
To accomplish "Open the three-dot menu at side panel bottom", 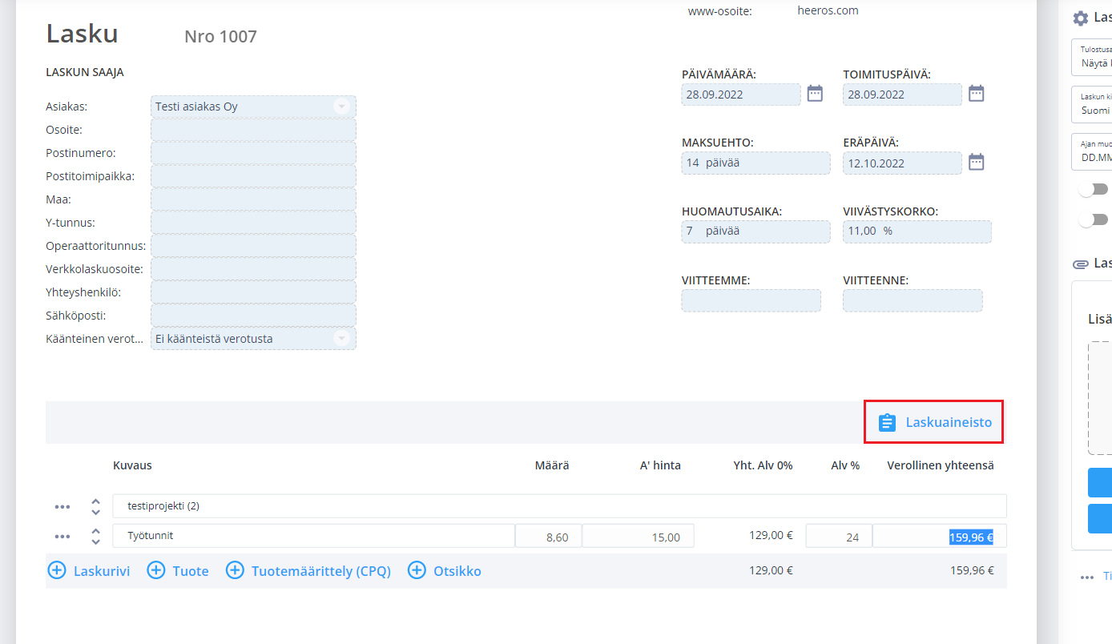I will 1087,577.
